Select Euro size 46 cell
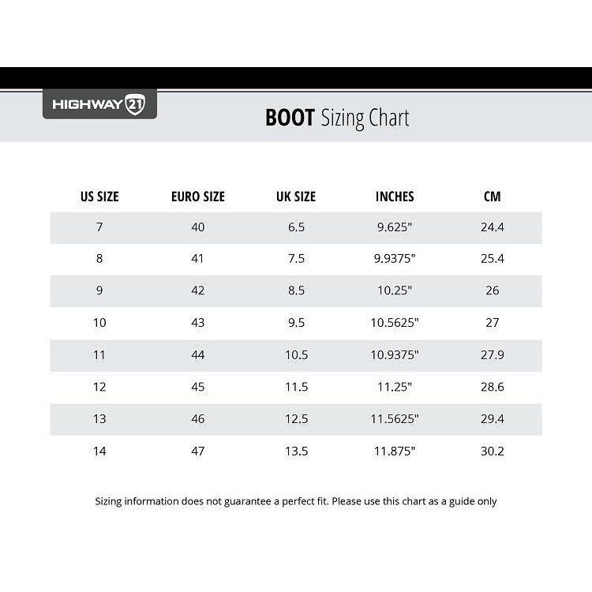The image size is (592, 592). 198,418
